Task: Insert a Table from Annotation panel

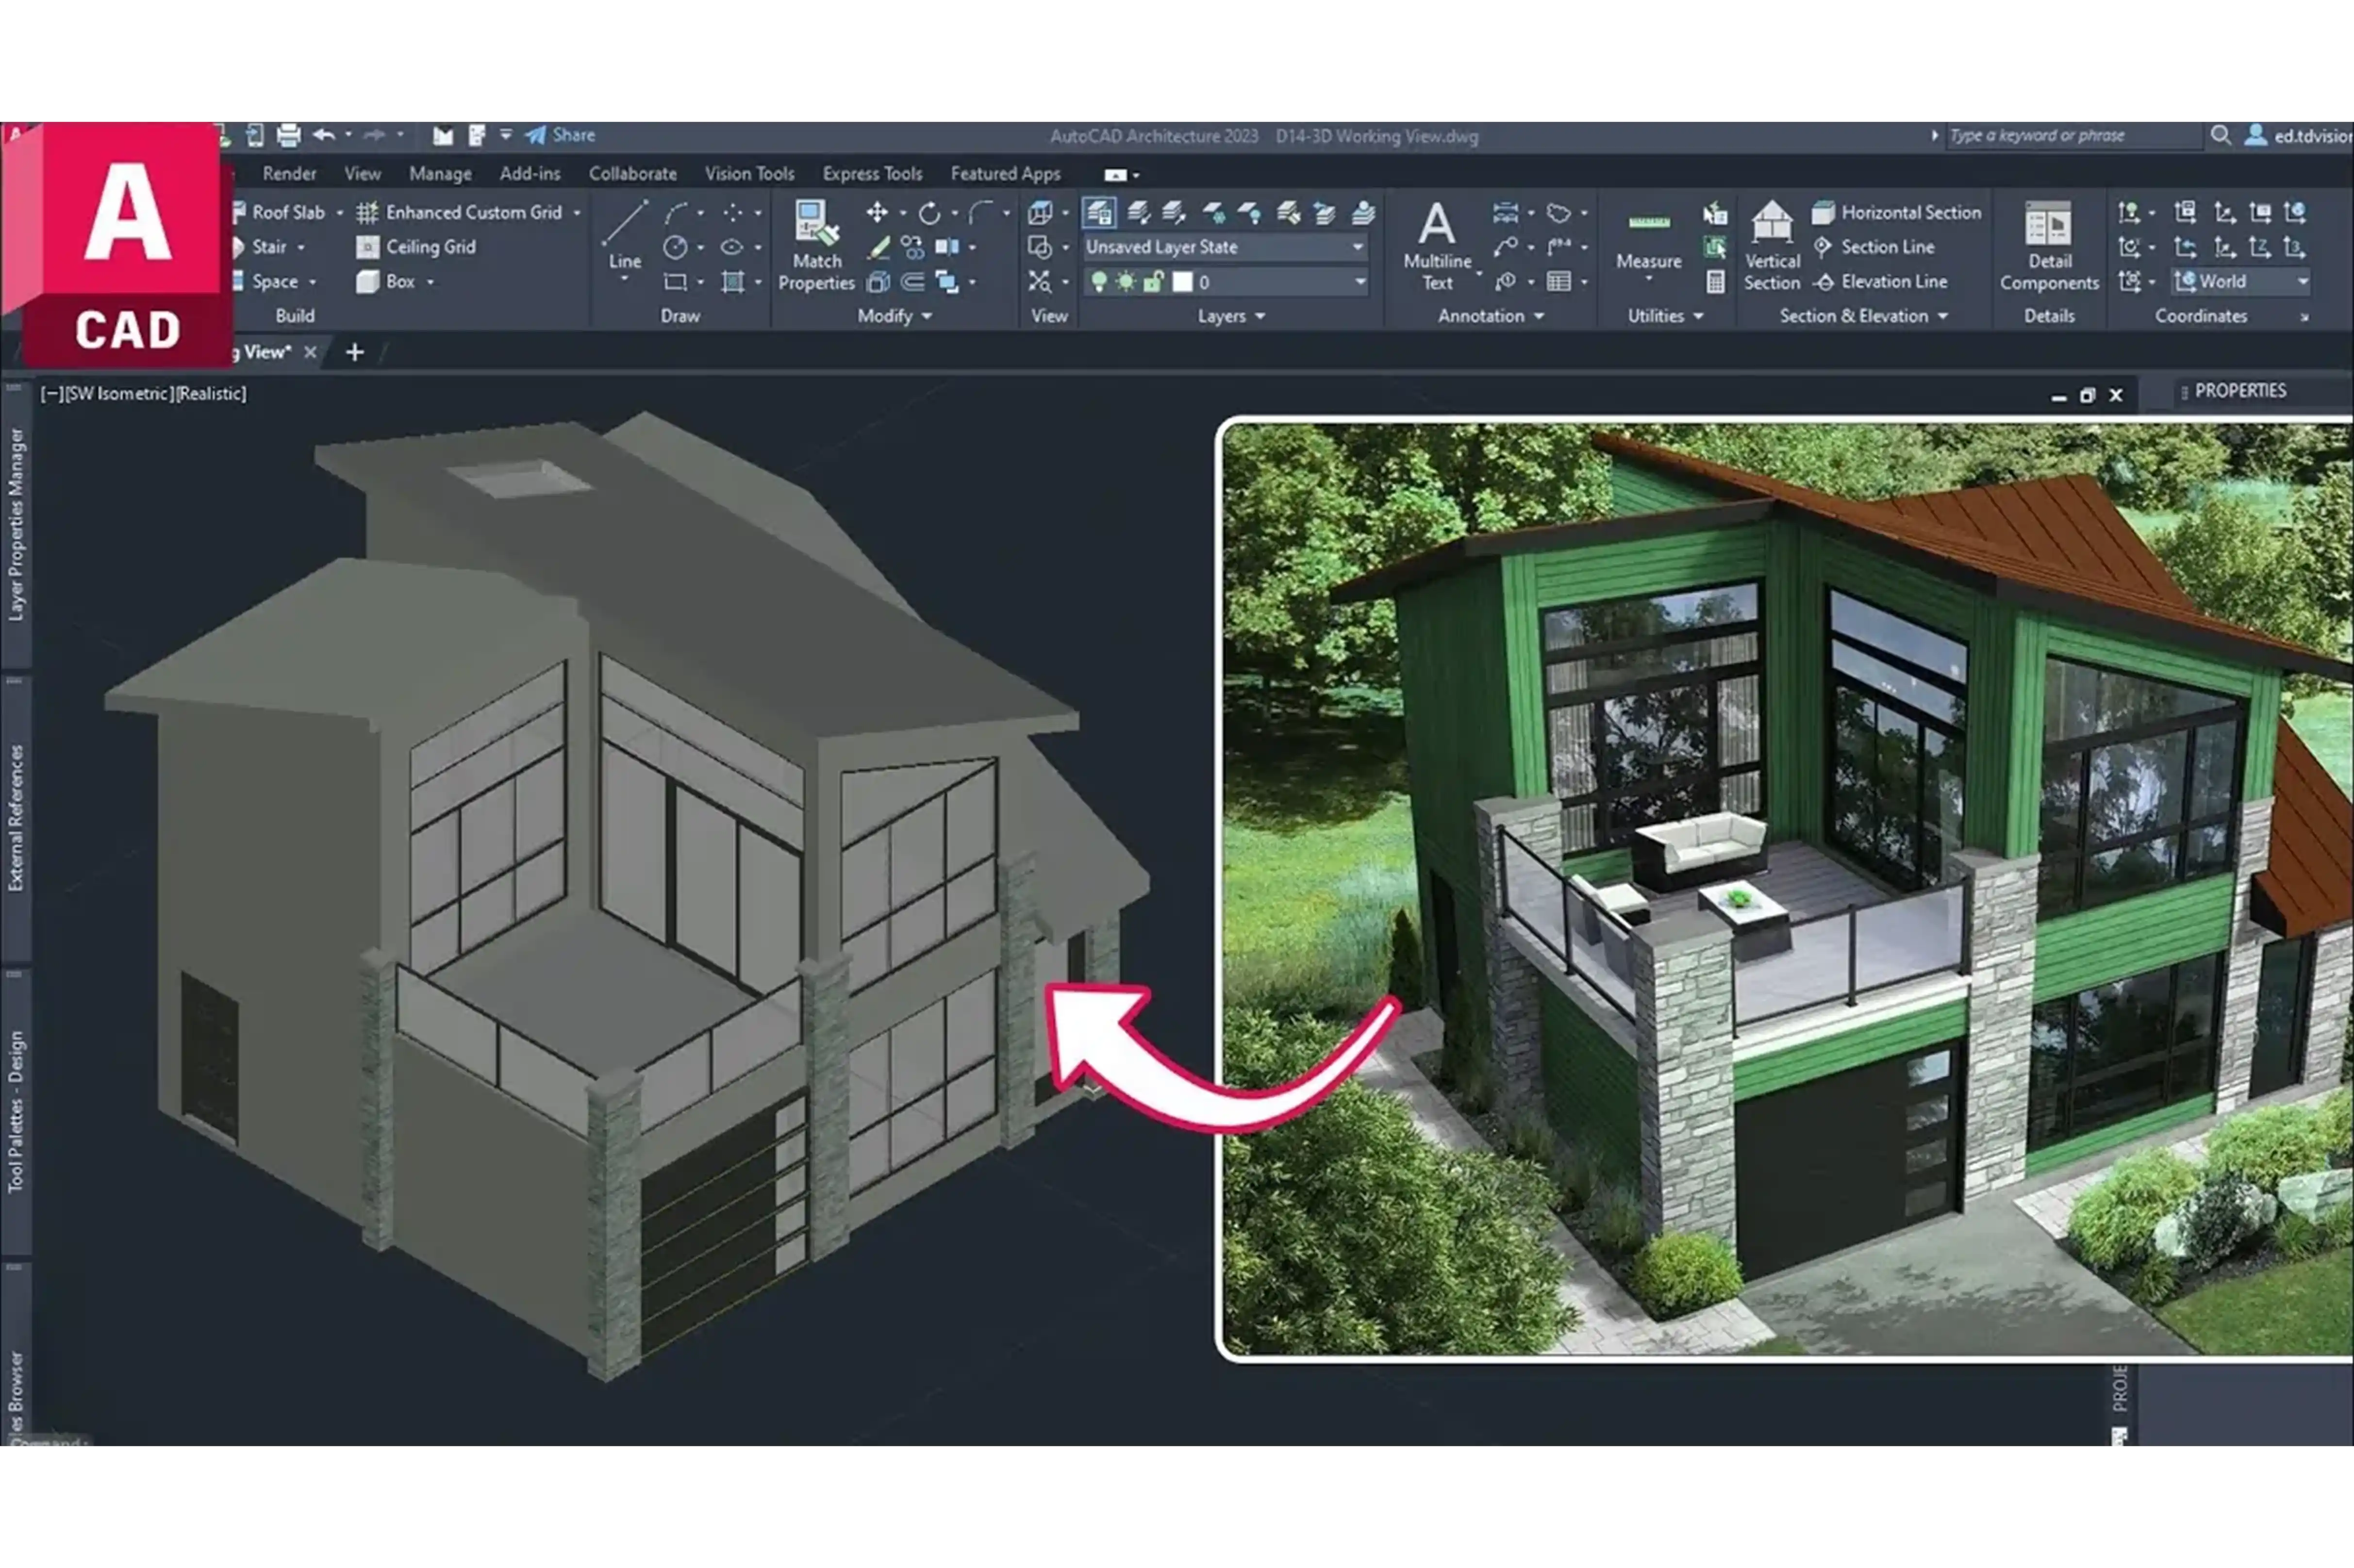Action: coord(1558,282)
